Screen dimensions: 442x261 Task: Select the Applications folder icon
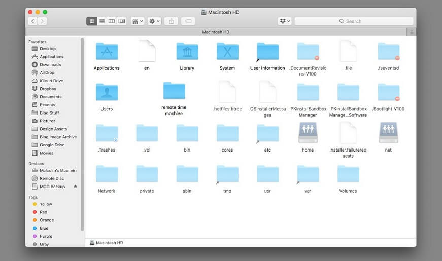107,52
